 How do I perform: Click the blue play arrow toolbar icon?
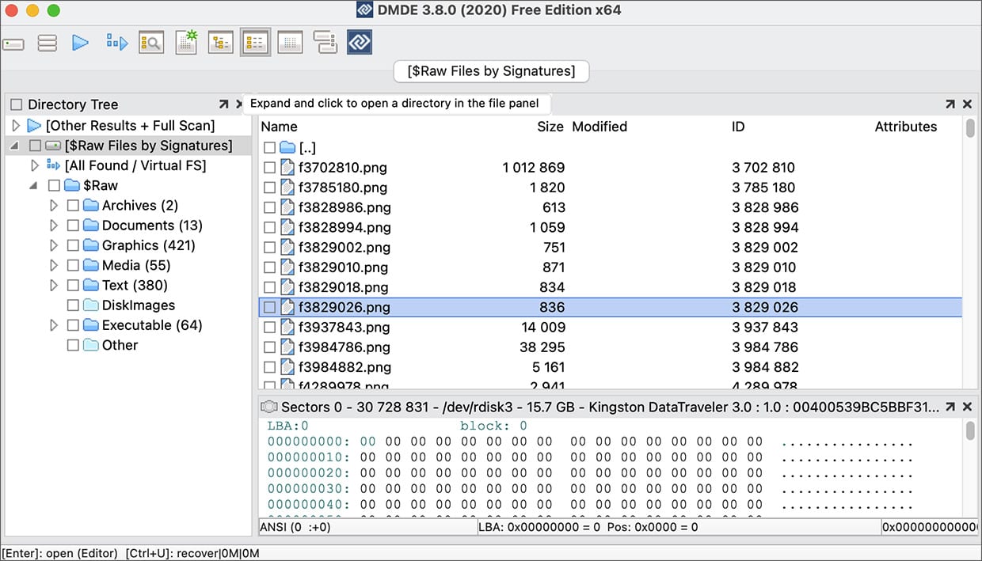coord(80,43)
